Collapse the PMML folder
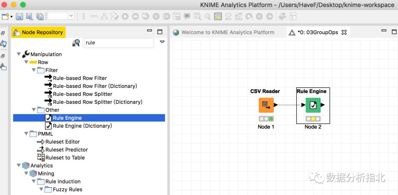Screen dimensions: 398x195 click(x=26, y=134)
